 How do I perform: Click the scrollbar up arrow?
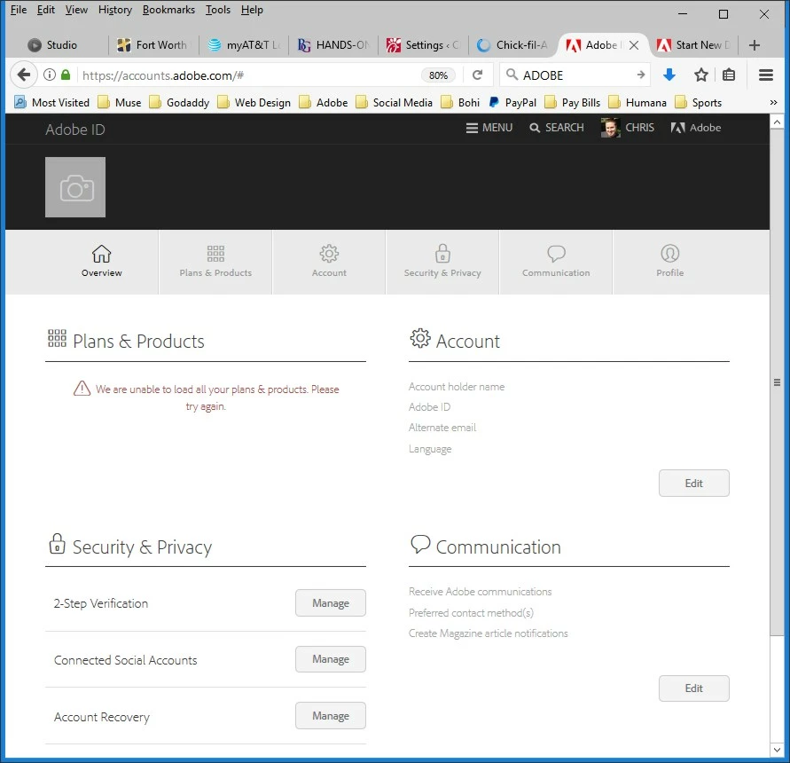(x=777, y=122)
